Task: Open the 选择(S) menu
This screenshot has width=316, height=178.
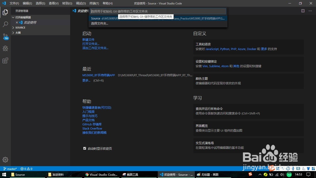Action: coord(40,3)
